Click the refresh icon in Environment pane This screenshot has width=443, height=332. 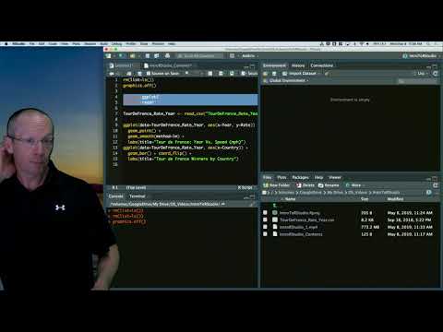(x=435, y=74)
